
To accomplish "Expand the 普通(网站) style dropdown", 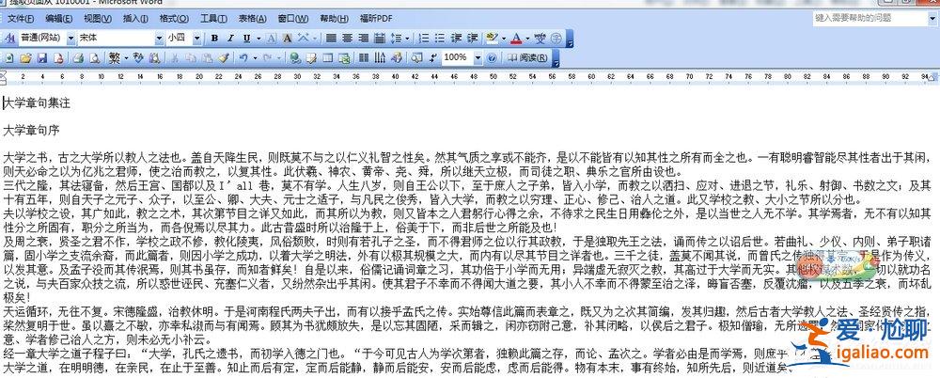I will tap(70, 39).
